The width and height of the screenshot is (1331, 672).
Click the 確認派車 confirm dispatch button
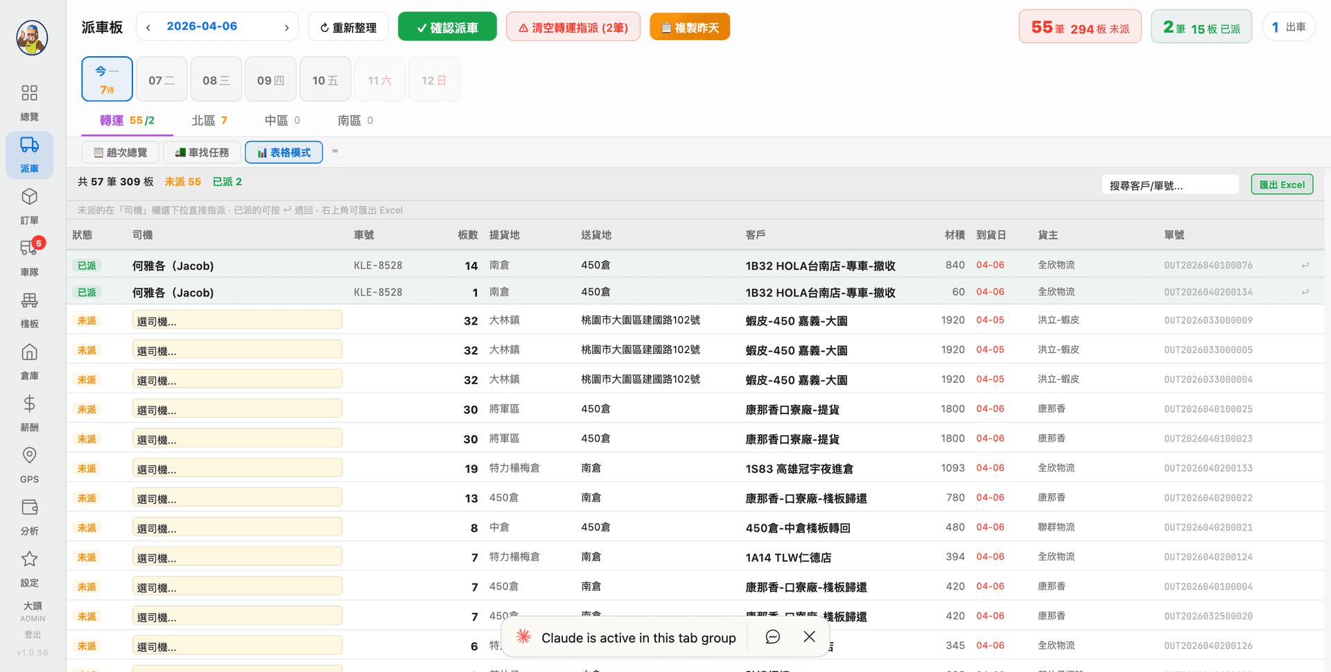click(x=447, y=26)
